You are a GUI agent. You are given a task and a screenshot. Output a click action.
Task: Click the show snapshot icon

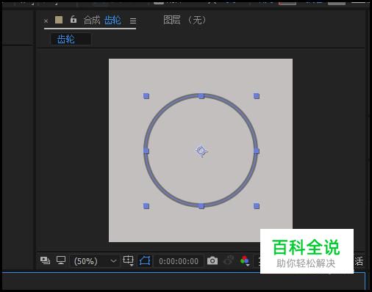click(x=229, y=260)
